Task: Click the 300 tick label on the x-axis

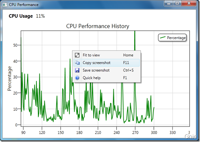Action: tap(154, 133)
